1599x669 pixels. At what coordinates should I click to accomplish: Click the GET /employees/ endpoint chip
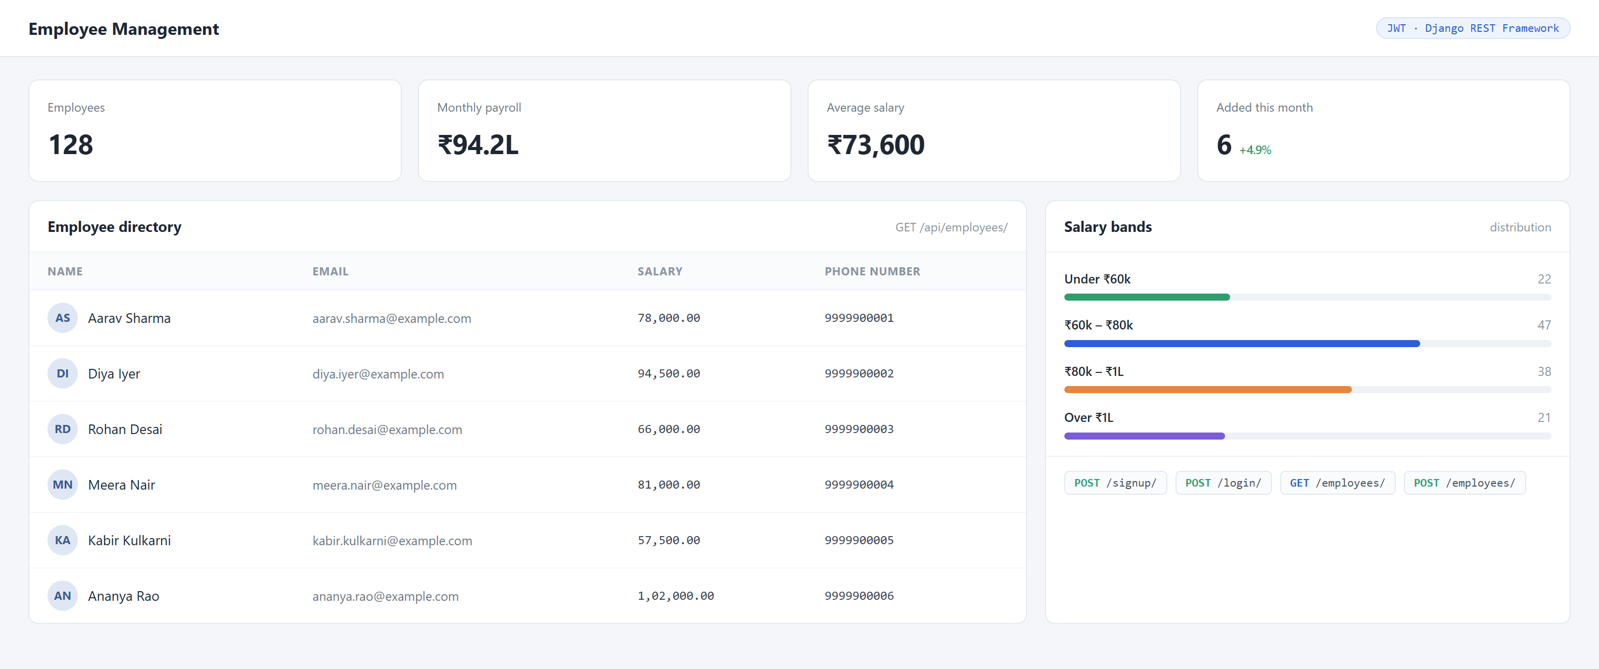tap(1337, 483)
